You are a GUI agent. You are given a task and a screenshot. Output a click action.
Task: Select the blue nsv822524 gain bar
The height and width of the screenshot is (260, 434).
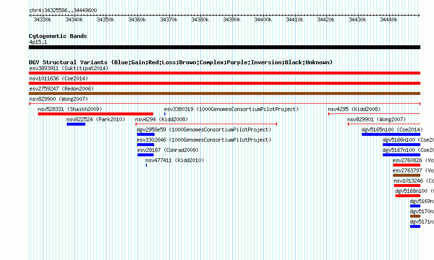click(x=76, y=124)
